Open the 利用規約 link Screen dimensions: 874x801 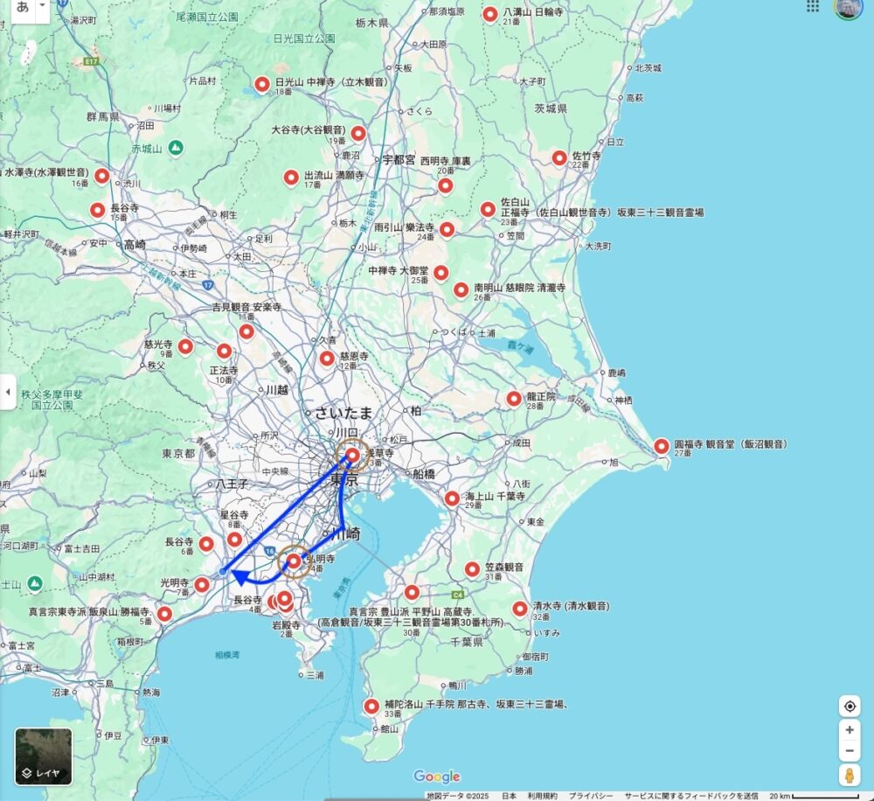(x=543, y=796)
